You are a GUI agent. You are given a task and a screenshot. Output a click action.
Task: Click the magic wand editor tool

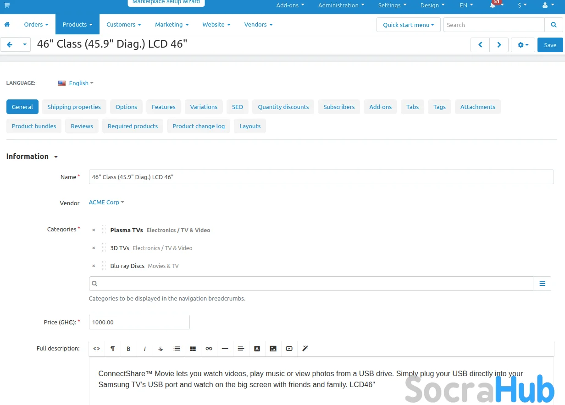pyautogui.click(x=305, y=349)
